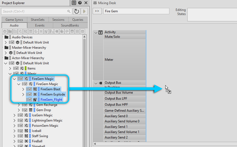Click the Sequence Container filter icon
Image resolution: width=237 pixels, height=147 pixels.
point(31,31)
